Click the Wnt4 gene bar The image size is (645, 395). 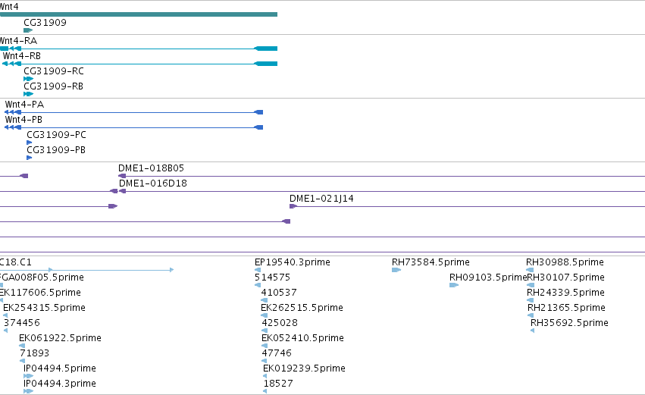point(139,14)
